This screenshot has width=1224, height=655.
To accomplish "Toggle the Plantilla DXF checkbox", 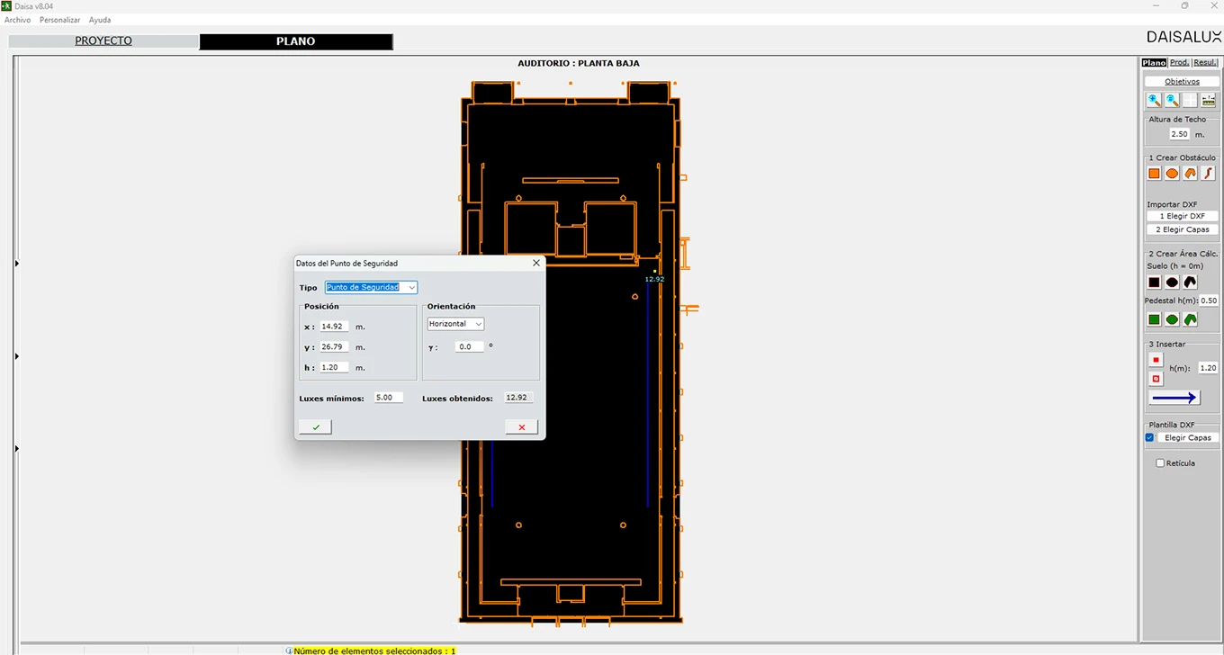I will 1149,438.
